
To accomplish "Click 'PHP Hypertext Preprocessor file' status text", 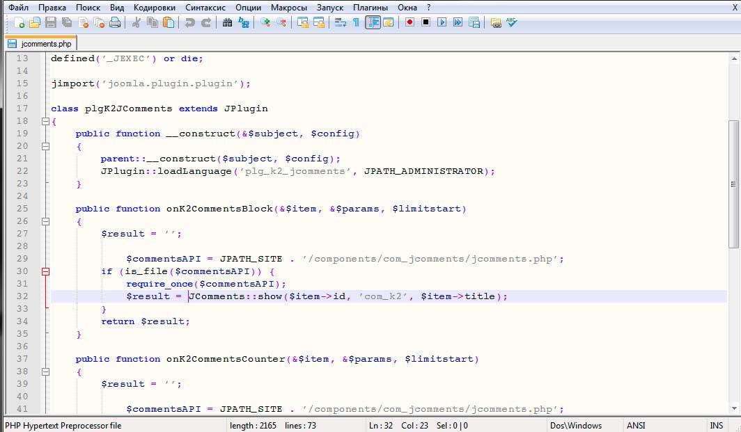I will pyautogui.click(x=63, y=425).
